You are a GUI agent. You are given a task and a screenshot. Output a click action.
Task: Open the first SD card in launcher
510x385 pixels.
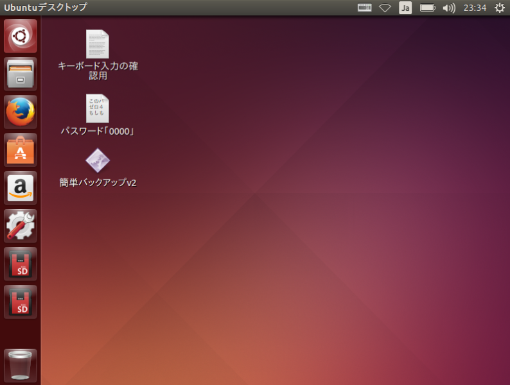21,264
